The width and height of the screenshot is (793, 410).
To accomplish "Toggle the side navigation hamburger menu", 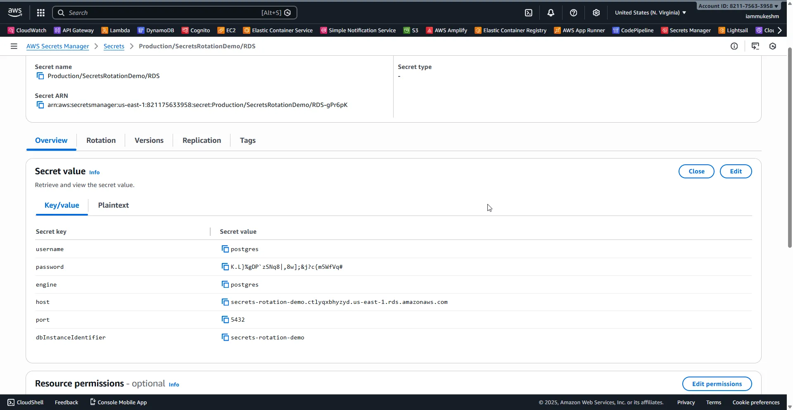I will (x=14, y=46).
